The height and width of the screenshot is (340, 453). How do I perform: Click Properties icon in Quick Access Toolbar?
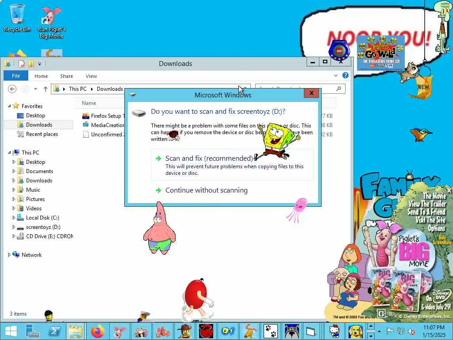pyautogui.click(x=22, y=64)
